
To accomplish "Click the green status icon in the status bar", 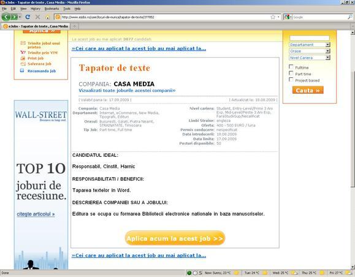I will pyautogui.click(x=189, y=273).
